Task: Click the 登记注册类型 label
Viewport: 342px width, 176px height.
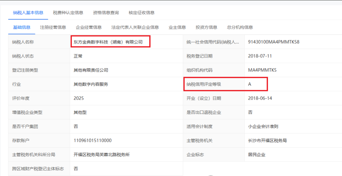Action: pos(25,70)
